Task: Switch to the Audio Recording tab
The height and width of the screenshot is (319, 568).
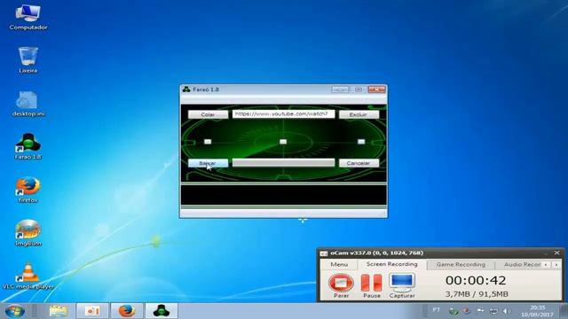Action: click(522, 265)
